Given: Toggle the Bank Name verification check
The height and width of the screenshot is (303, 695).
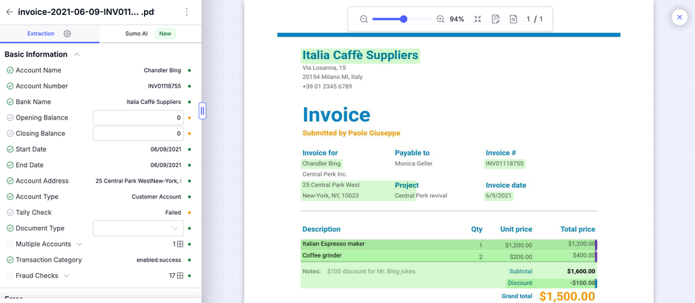Looking at the screenshot, I should pos(10,102).
